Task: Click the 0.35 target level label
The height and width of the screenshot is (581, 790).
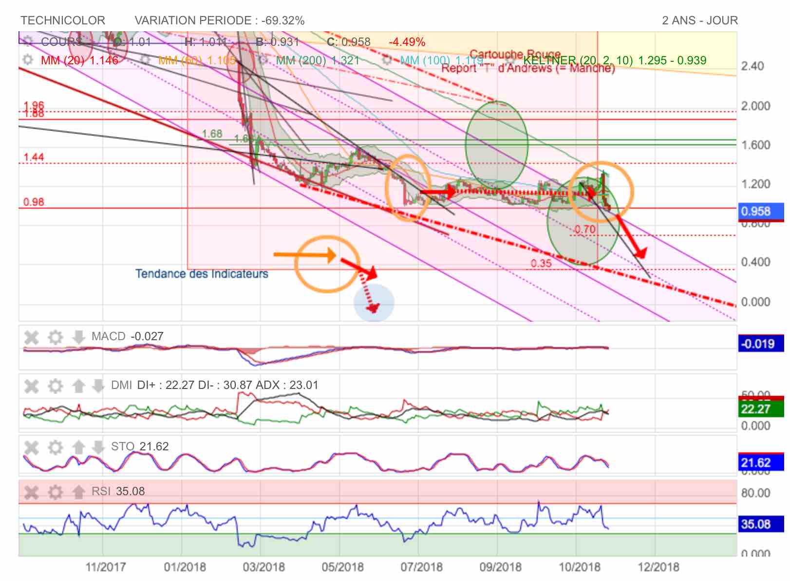Action: pyautogui.click(x=541, y=263)
